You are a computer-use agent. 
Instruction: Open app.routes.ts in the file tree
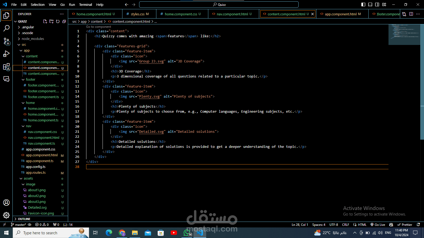click(36, 173)
